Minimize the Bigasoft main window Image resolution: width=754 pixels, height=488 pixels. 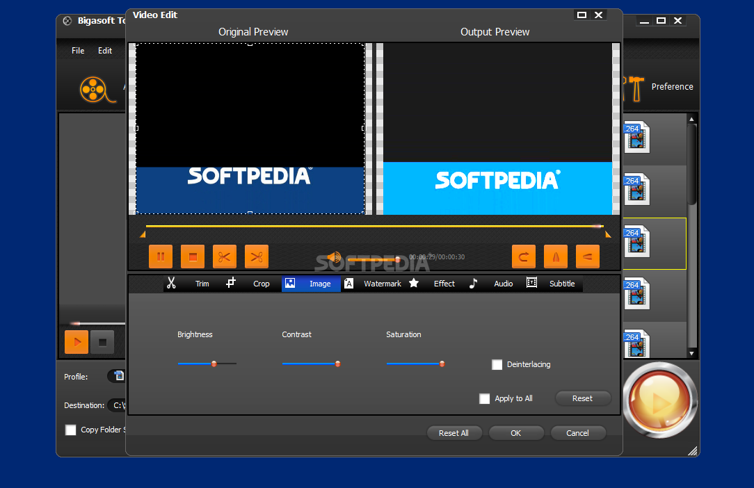[x=644, y=21]
